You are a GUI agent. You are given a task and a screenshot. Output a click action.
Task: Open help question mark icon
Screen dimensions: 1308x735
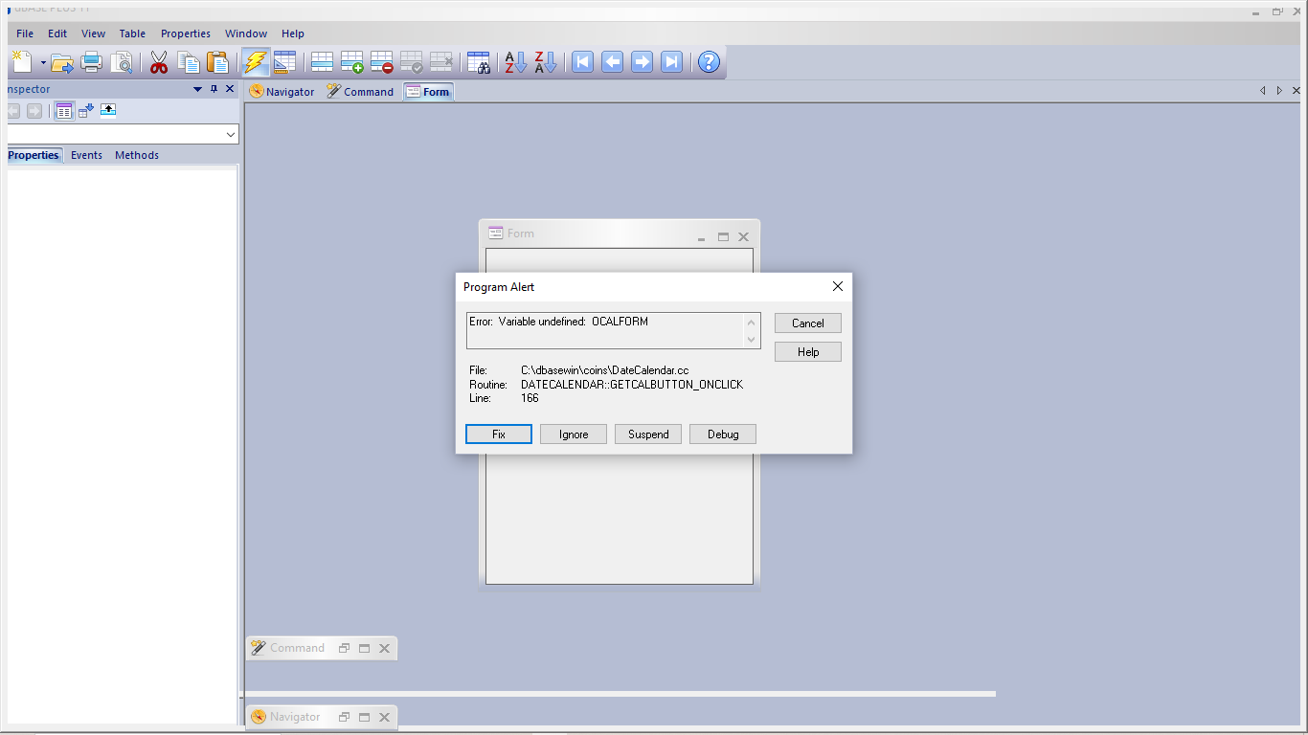pos(709,63)
